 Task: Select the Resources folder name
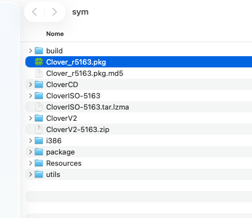coord(64,163)
